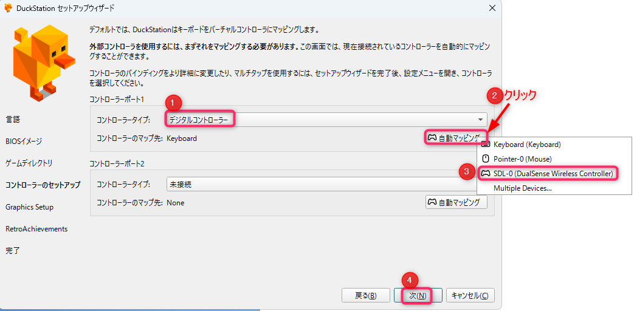Choose Pointer-0 (Mouse) in mapping menu
Viewport: 634px width, 311px height.
(522, 159)
